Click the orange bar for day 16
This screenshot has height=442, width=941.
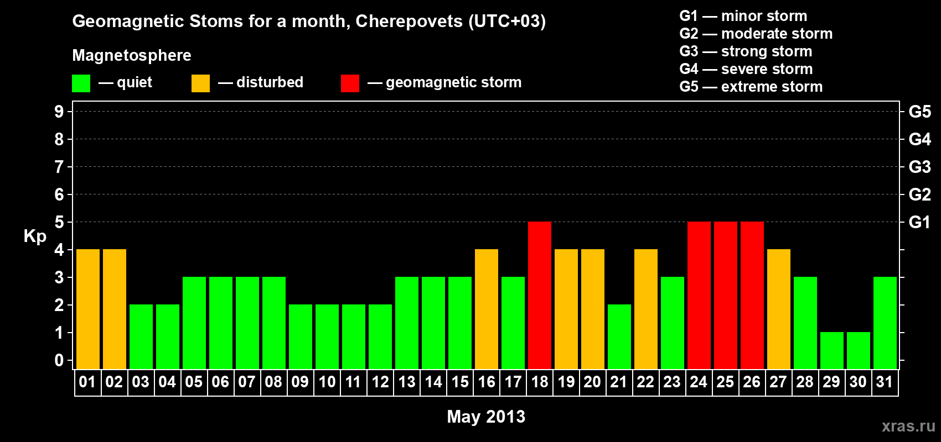[x=487, y=309]
